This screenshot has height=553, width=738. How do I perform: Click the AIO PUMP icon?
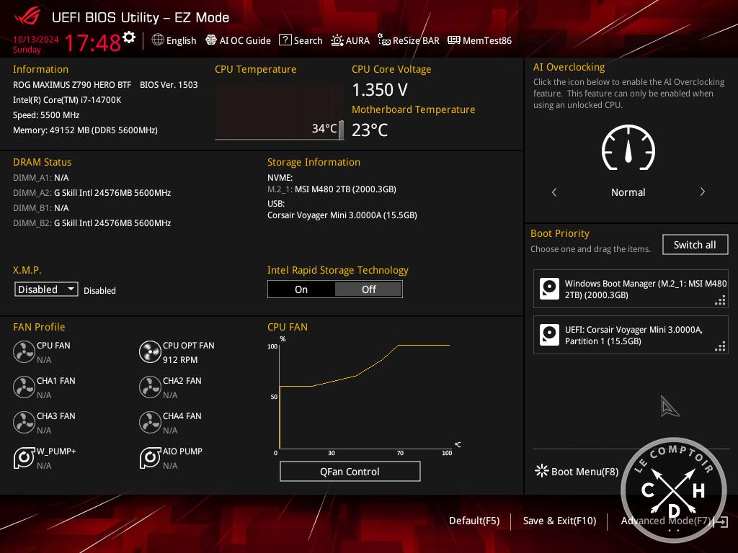(150, 458)
